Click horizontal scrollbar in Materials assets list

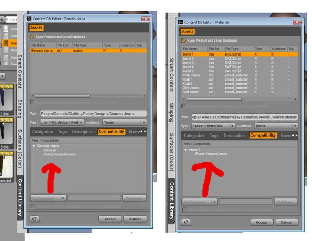(214, 99)
